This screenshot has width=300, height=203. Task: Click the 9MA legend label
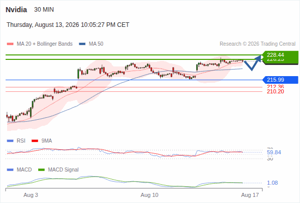coord(47,141)
